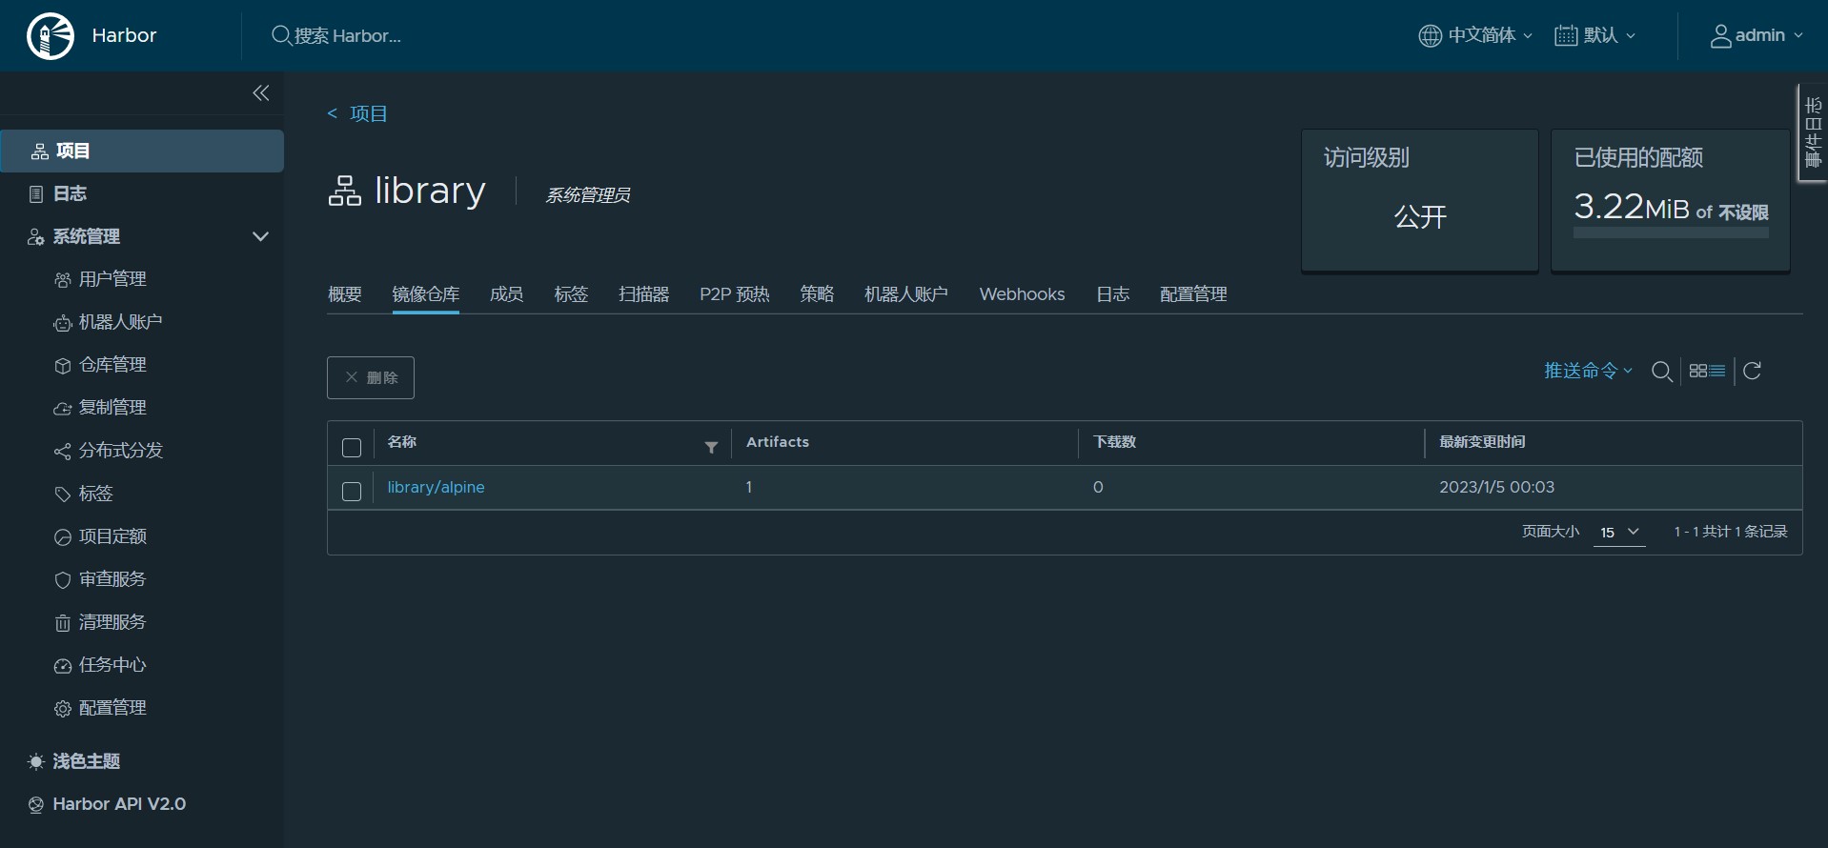Click the search magnifier in the header

281,35
